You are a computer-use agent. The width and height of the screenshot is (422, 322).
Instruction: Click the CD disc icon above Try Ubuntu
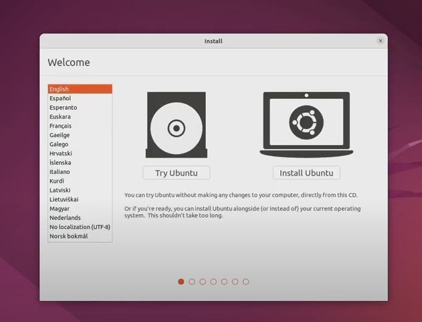[x=176, y=125]
